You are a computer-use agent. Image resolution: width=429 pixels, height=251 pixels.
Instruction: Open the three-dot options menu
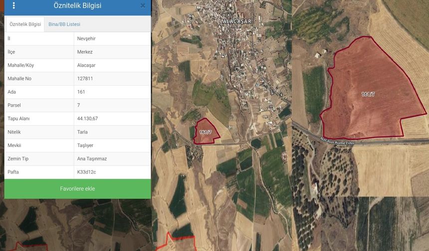[x=13, y=5]
